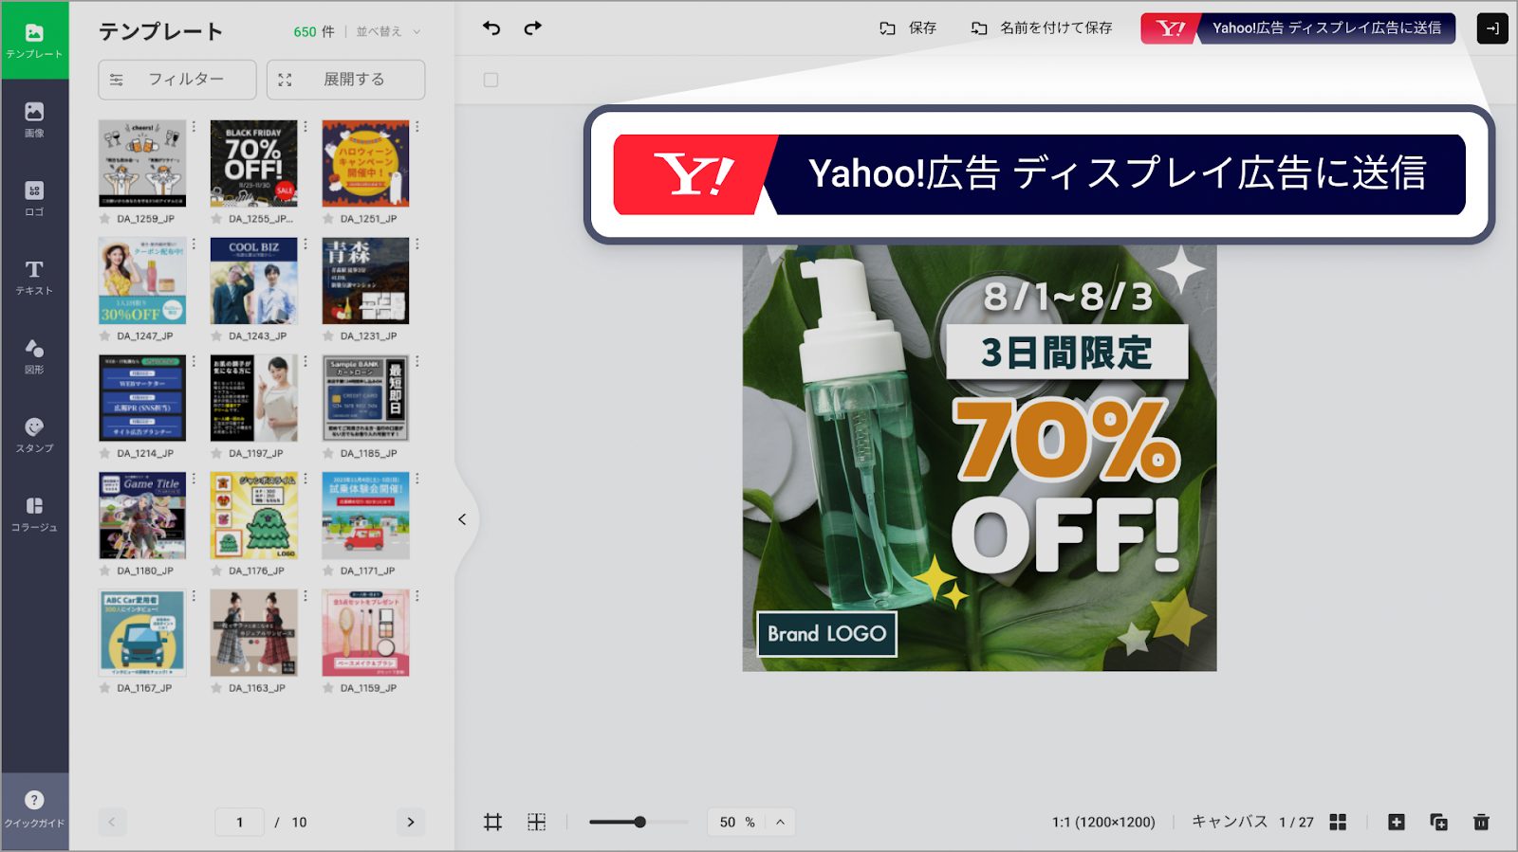Image resolution: width=1518 pixels, height=852 pixels.
Task: Click the Filter (フィルター) button
Action: click(177, 80)
